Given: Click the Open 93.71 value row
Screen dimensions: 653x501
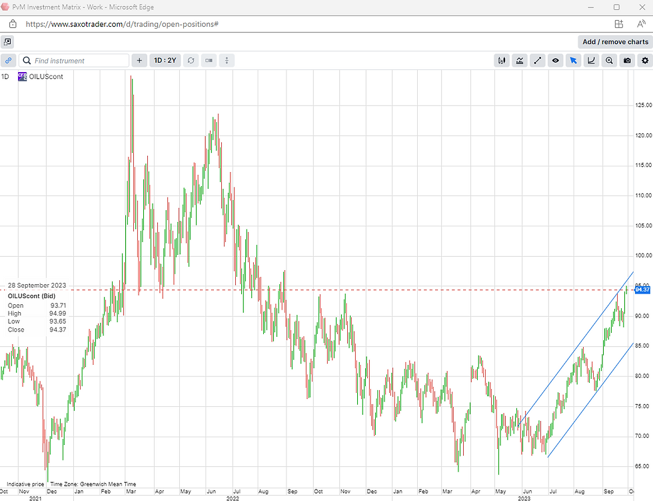Looking at the screenshot, I should [37, 306].
